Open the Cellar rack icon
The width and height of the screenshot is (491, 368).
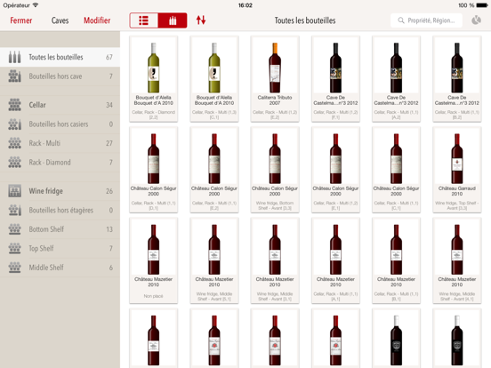[15, 105]
